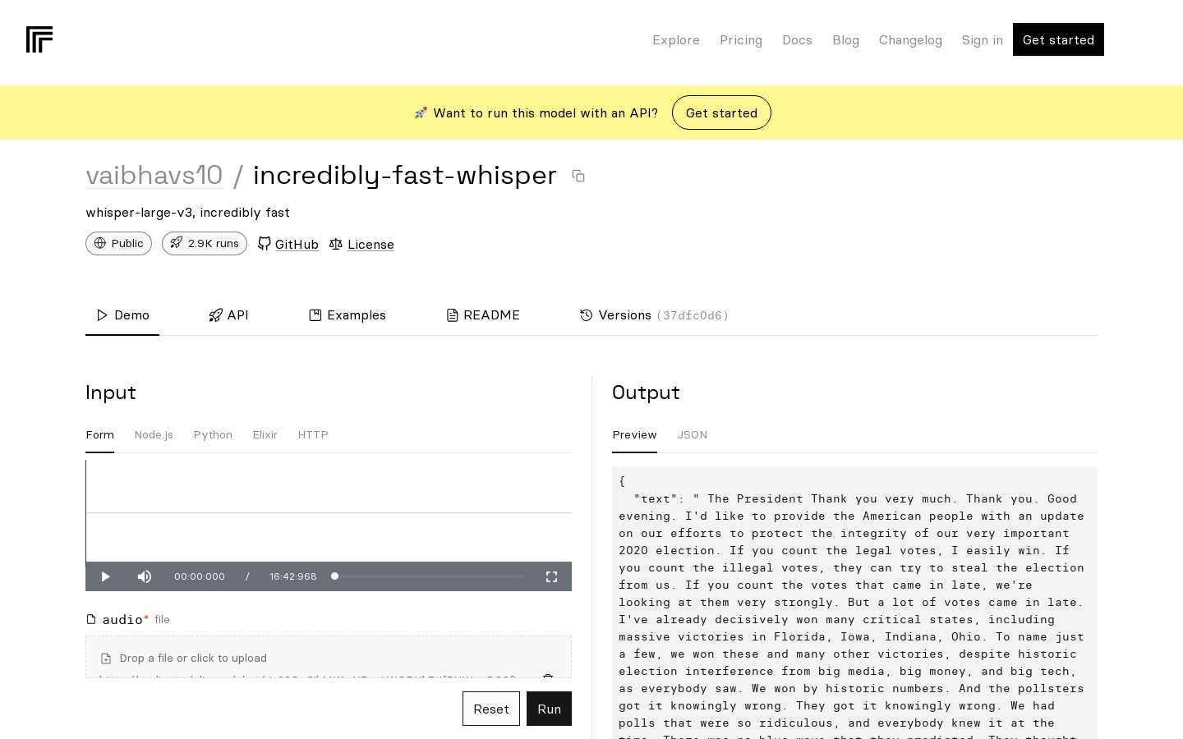Click the audio file upload drop zone
The image size is (1183, 739).
pyautogui.click(x=329, y=658)
